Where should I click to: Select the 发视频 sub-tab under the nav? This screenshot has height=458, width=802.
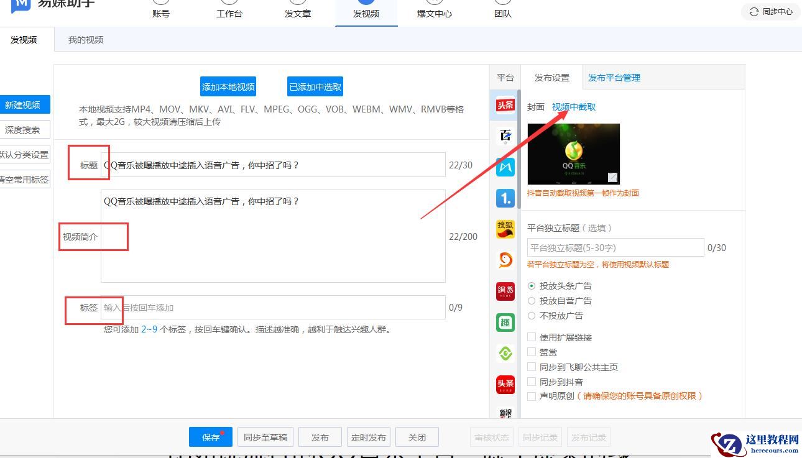pos(24,40)
